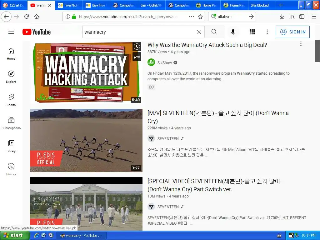This screenshot has height=240, width=320.
Task: Clear the YouTube search query
Action: (x=198, y=32)
